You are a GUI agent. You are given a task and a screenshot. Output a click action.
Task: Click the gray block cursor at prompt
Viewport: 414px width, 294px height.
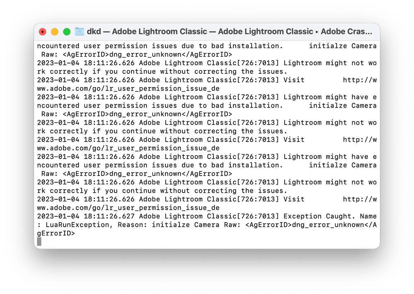click(39, 242)
